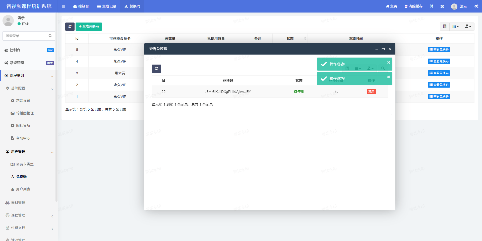
Task: Switch to the 控制台 tab
Action: click(x=81, y=6)
